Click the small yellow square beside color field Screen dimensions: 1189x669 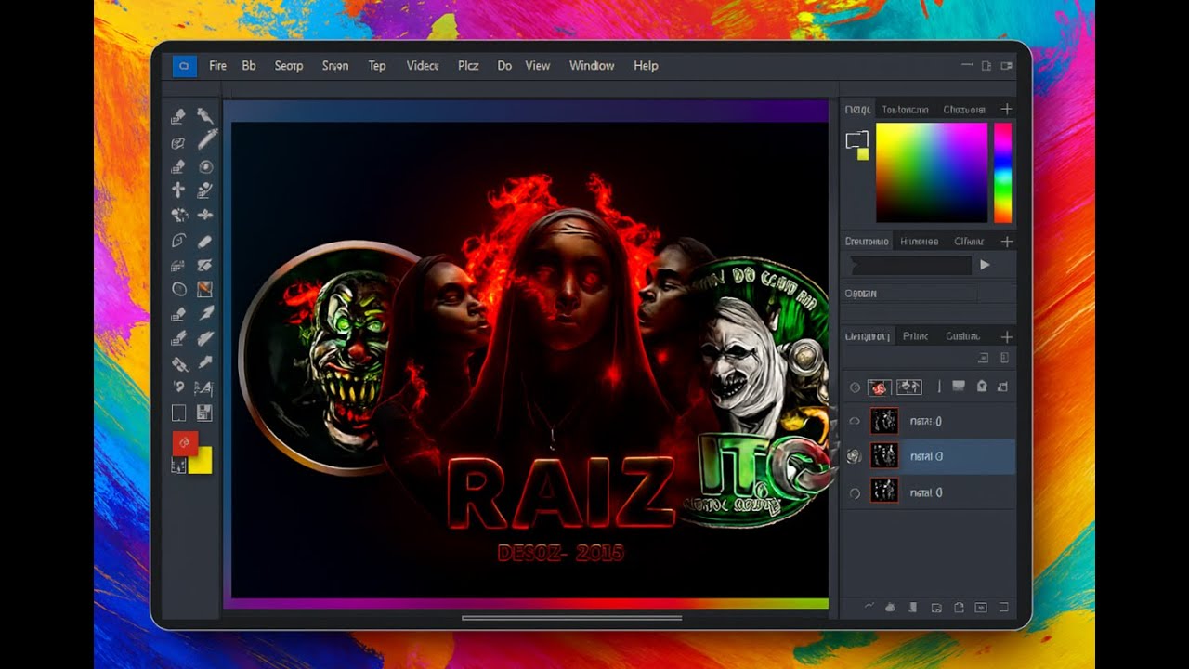pos(863,154)
